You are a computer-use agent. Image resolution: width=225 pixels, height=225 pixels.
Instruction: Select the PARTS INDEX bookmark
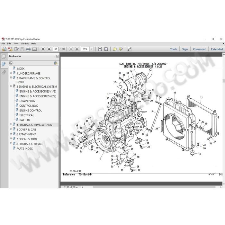pyautogui.click(x=24, y=148)
